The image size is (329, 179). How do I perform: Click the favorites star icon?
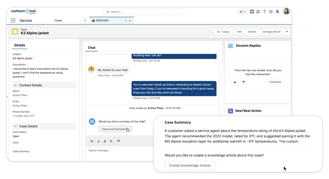point(240,12)
